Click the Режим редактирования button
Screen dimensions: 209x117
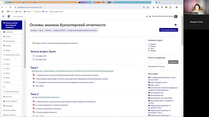coord(169,30)
